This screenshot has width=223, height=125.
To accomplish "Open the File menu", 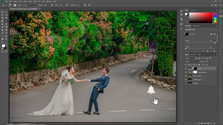I will [6, 1].
